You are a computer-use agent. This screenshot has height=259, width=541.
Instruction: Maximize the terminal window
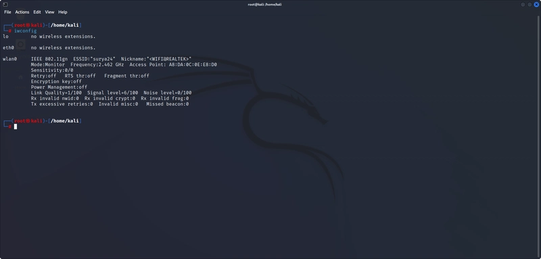530,5
